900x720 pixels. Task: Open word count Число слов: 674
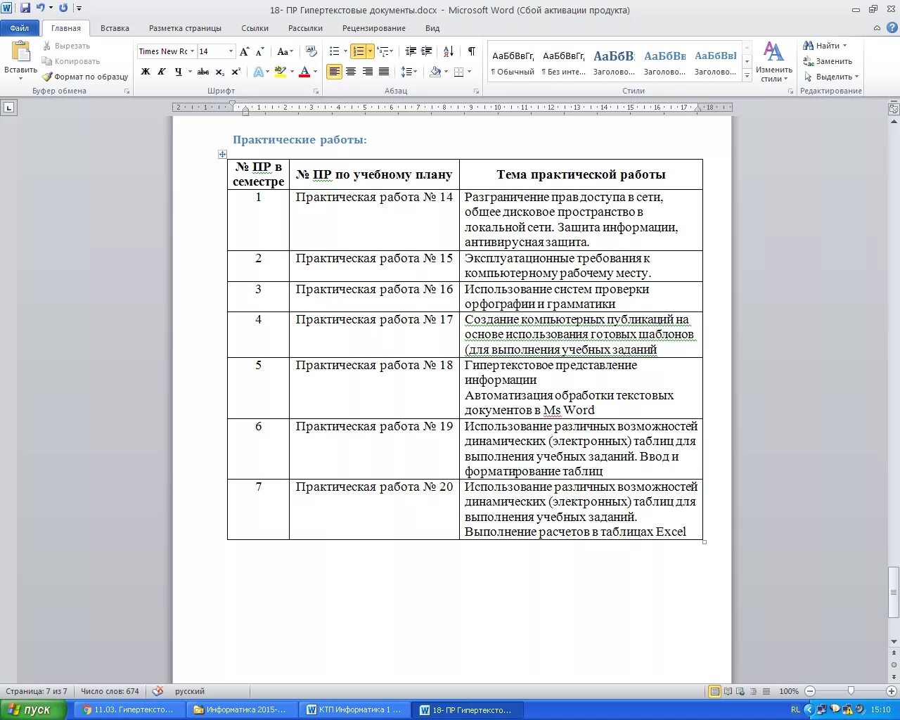pos(110,691)
